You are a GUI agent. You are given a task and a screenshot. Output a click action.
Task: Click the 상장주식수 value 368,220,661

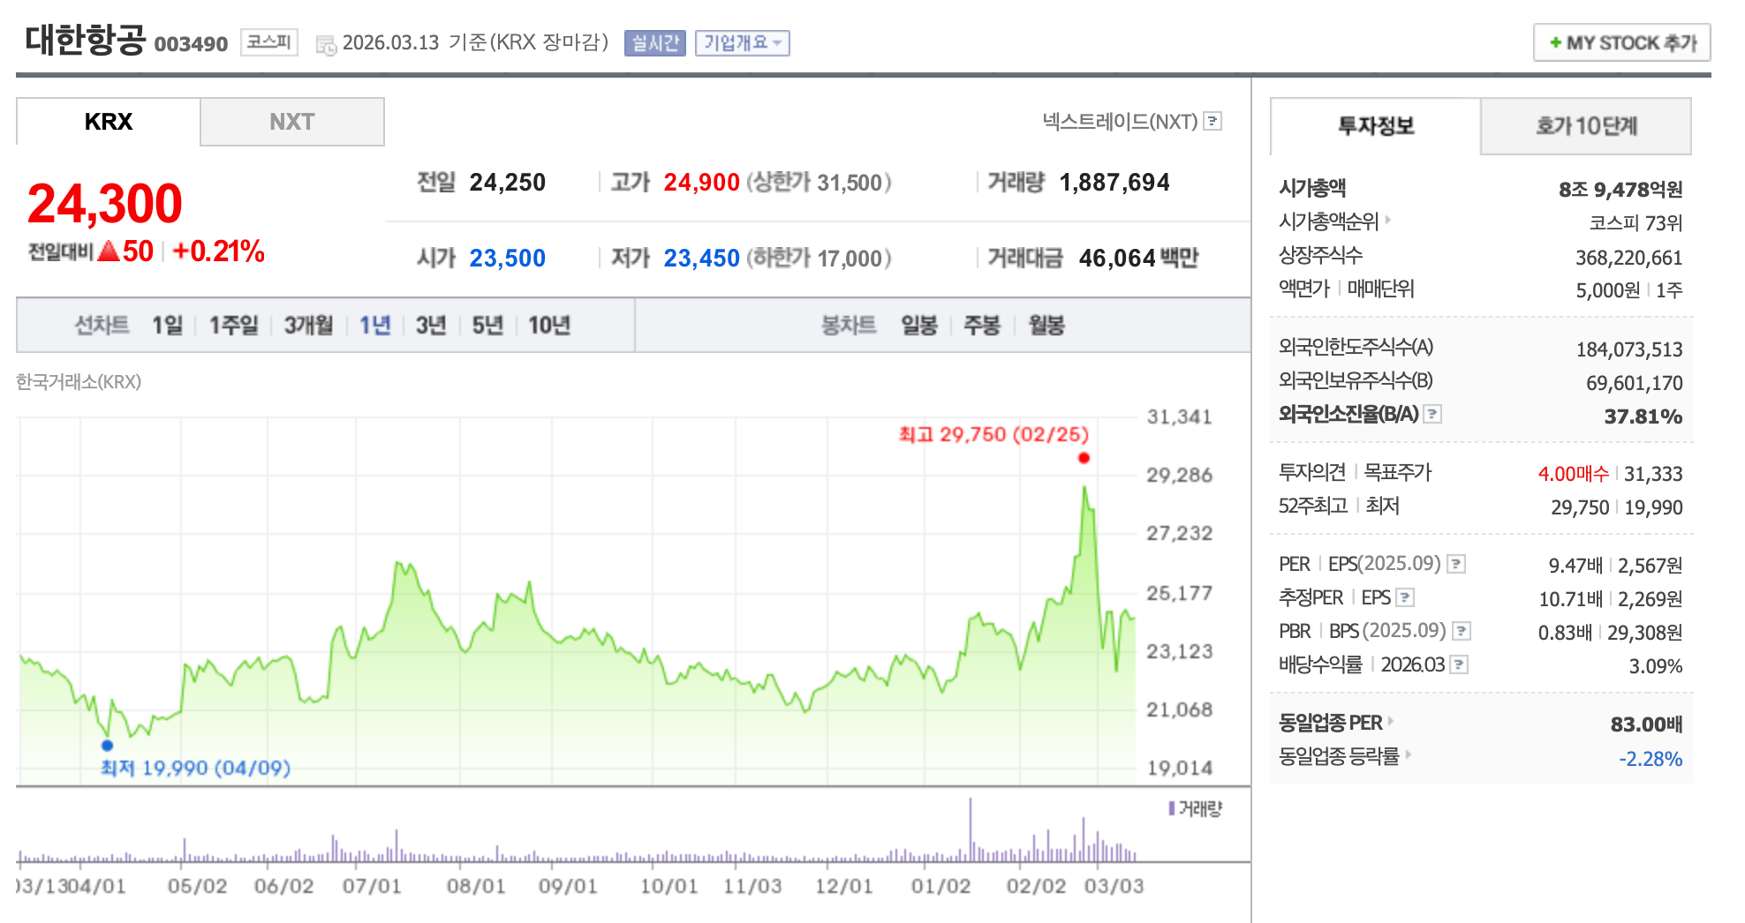1629,258
